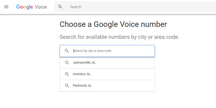Open the main menu hamburger icon

click(x=6, y=7)
